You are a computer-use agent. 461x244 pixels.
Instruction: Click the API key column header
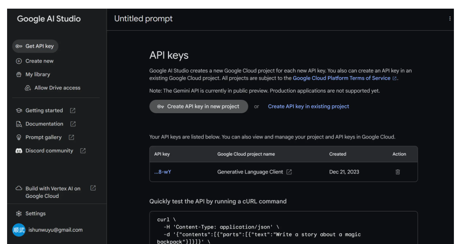point(162,154)
